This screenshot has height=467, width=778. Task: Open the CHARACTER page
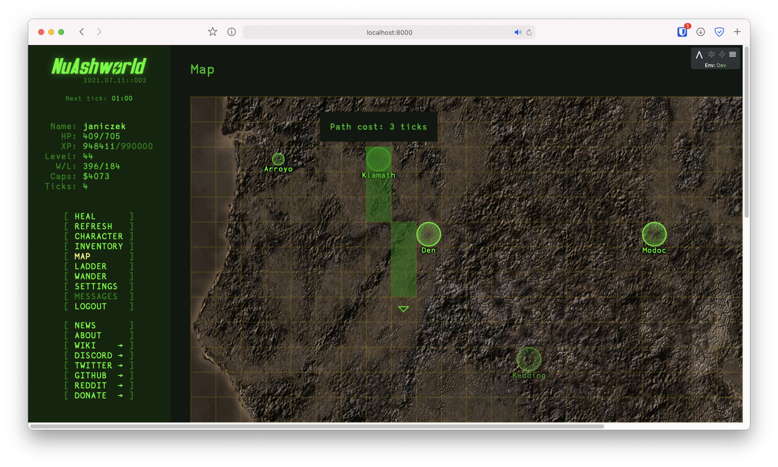(x=99, y=237)
